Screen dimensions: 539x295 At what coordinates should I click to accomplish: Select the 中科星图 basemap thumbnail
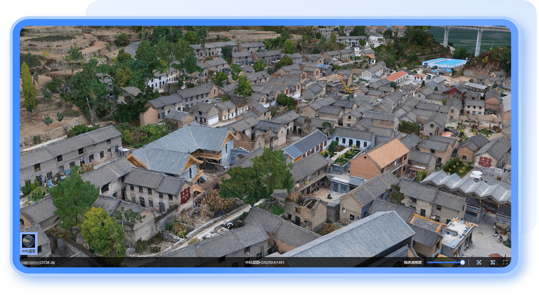[29, 243]
